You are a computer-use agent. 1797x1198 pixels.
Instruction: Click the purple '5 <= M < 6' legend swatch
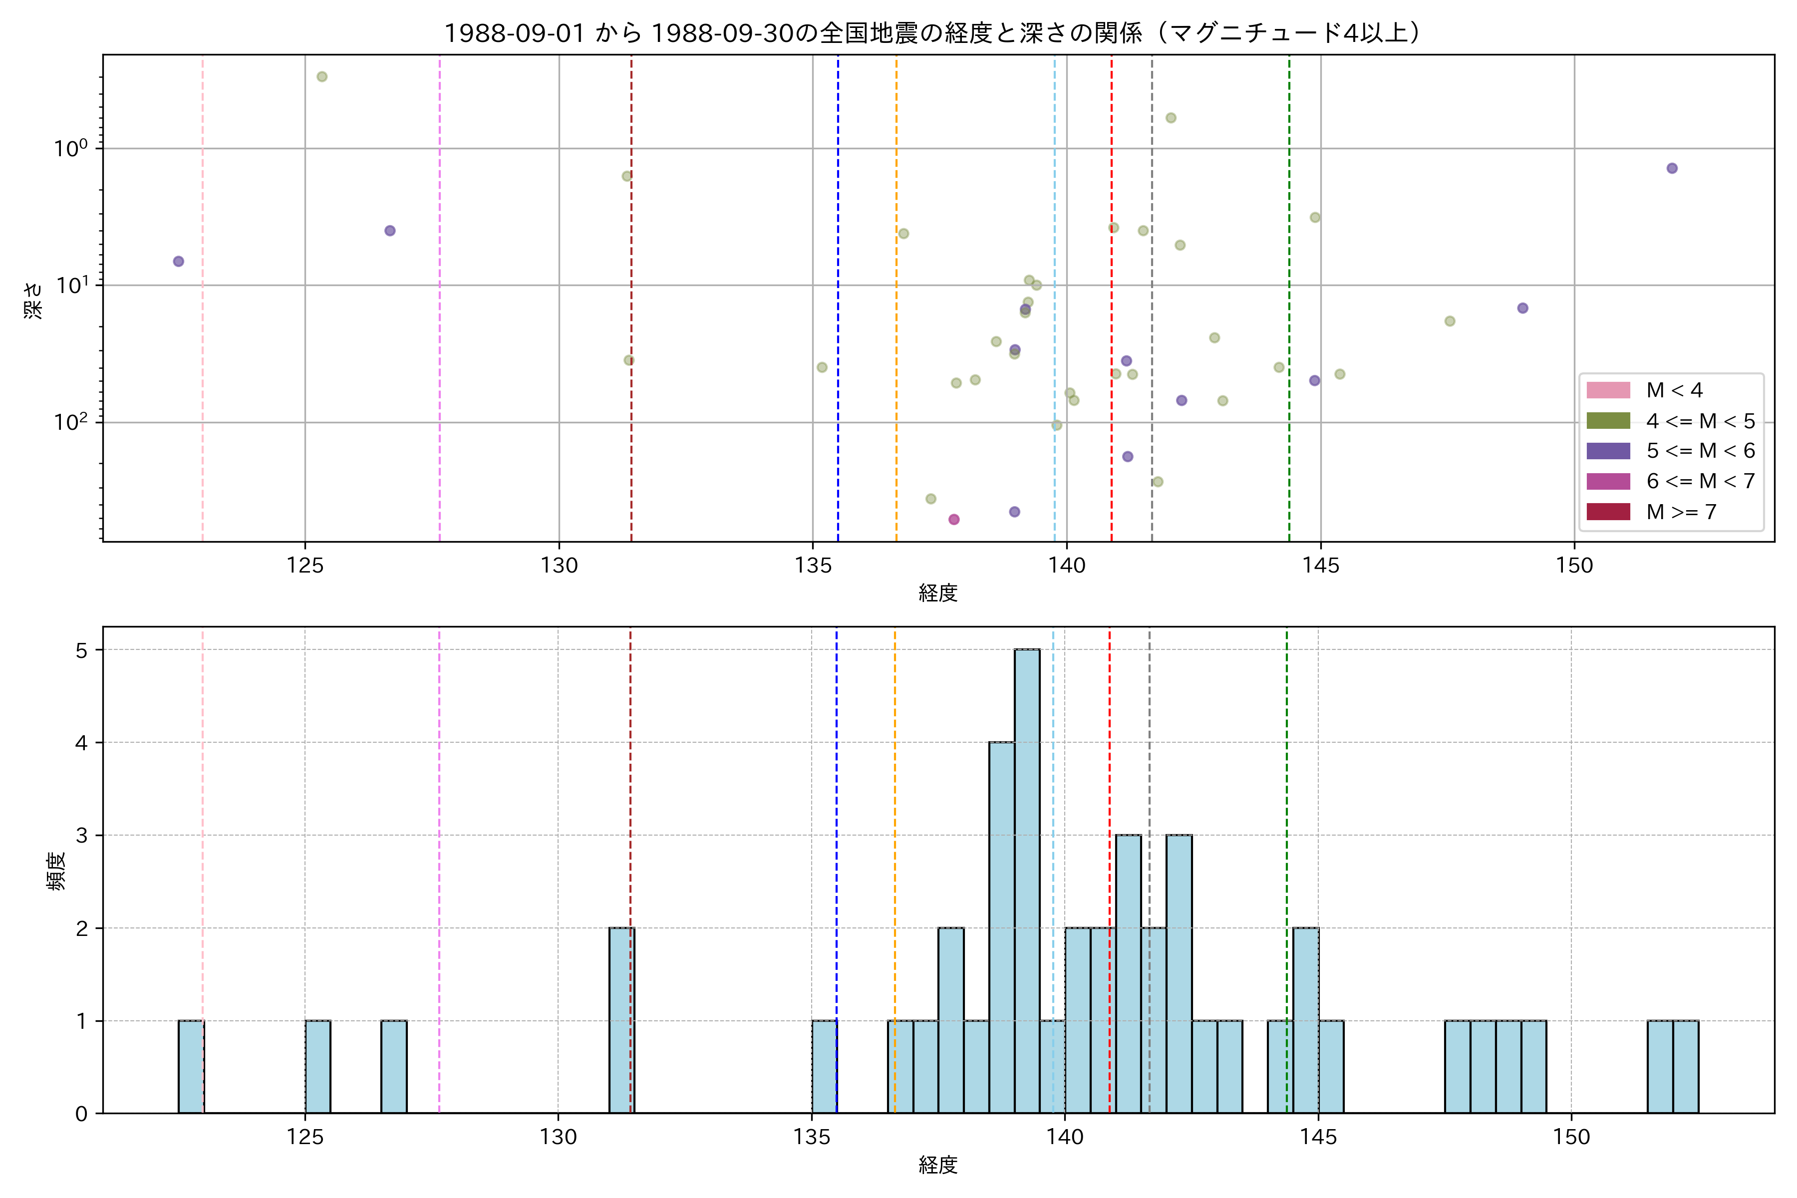[x=1607, y=451]
